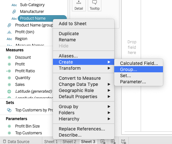172x144 pixels.
Task: Click the New Dashboard icon
Action: point(113,141)
